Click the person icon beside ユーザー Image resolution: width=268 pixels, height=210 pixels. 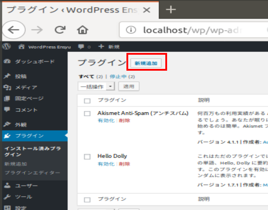[7, 185]
